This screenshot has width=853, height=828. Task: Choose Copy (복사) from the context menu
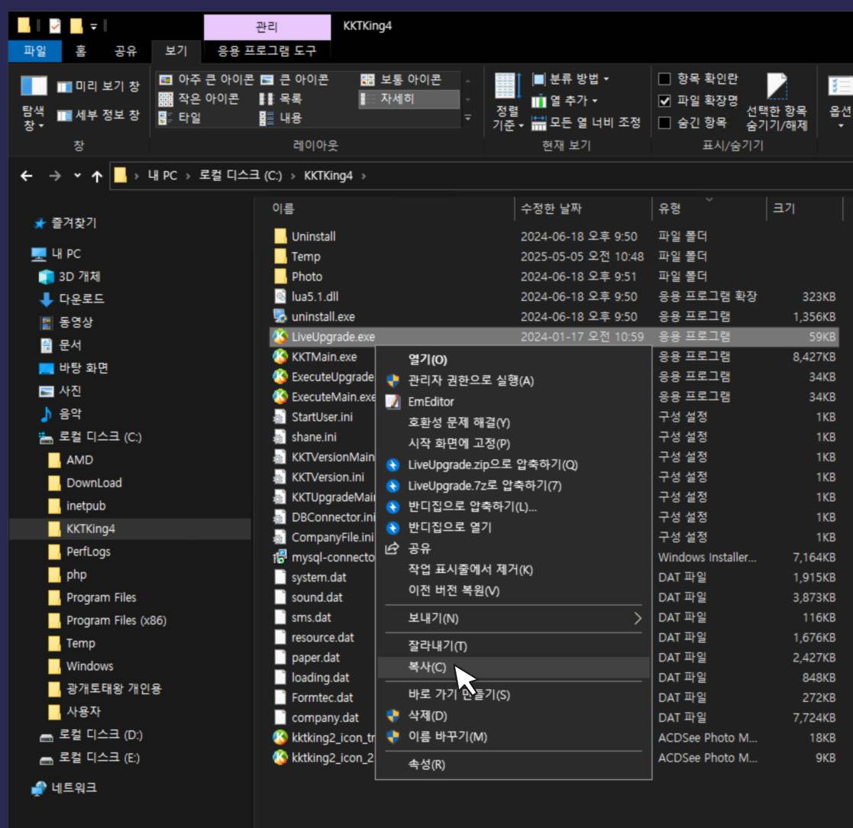click(427, 667)
